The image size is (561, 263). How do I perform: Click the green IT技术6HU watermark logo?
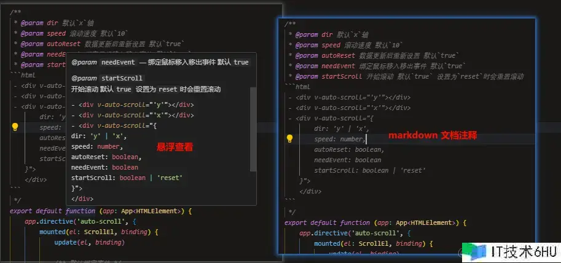coord(470,251)
